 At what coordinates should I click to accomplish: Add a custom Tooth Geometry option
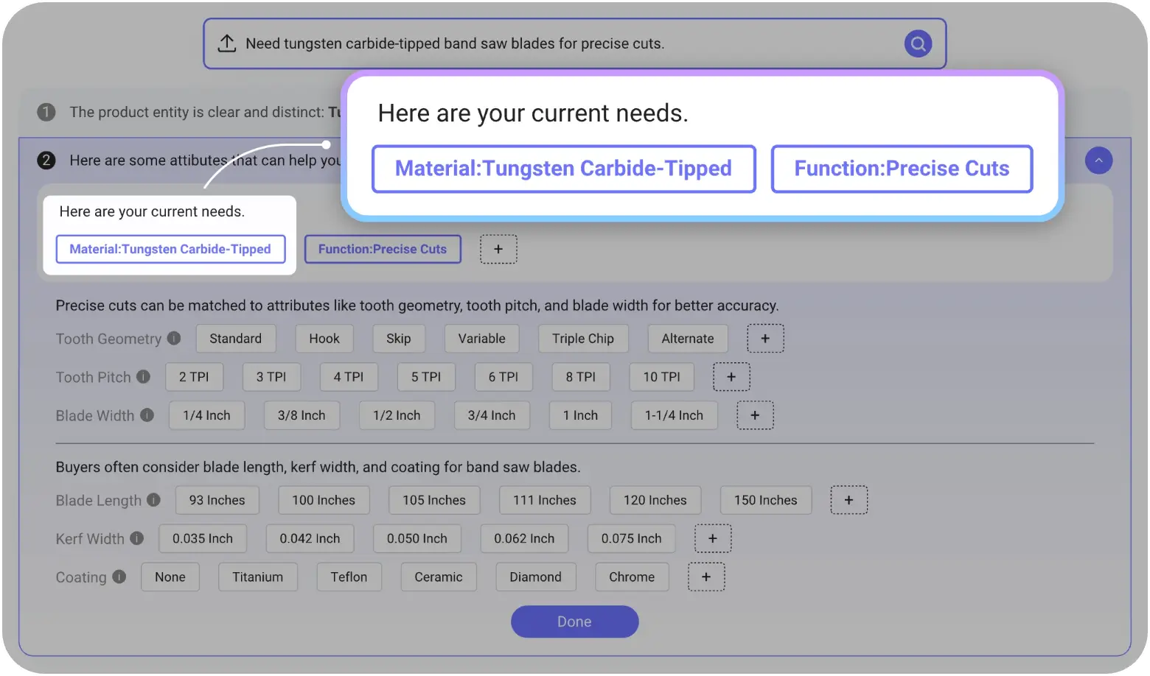pyautogui.click(x=765, y=339)
